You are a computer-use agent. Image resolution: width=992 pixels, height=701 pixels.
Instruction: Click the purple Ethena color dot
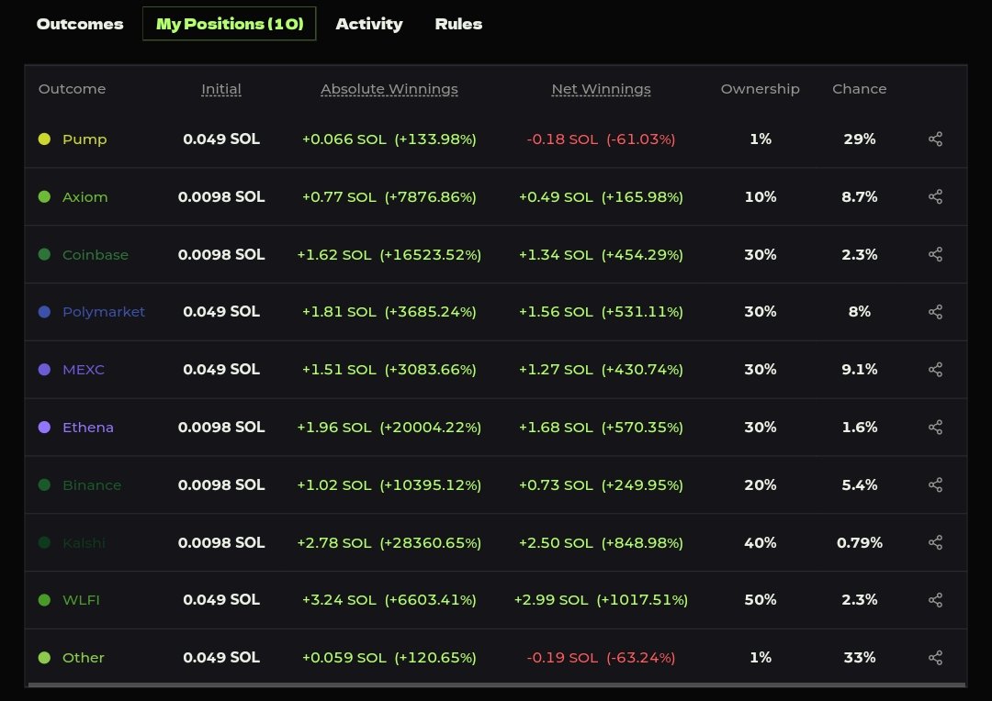point(44,428)
